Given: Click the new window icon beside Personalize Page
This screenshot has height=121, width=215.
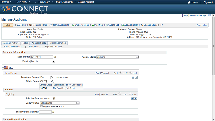Looking at the screenshot, I should click(209, 15).
